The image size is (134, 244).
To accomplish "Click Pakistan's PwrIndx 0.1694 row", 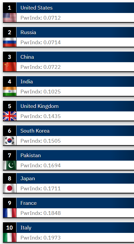I will click(75, 165).
